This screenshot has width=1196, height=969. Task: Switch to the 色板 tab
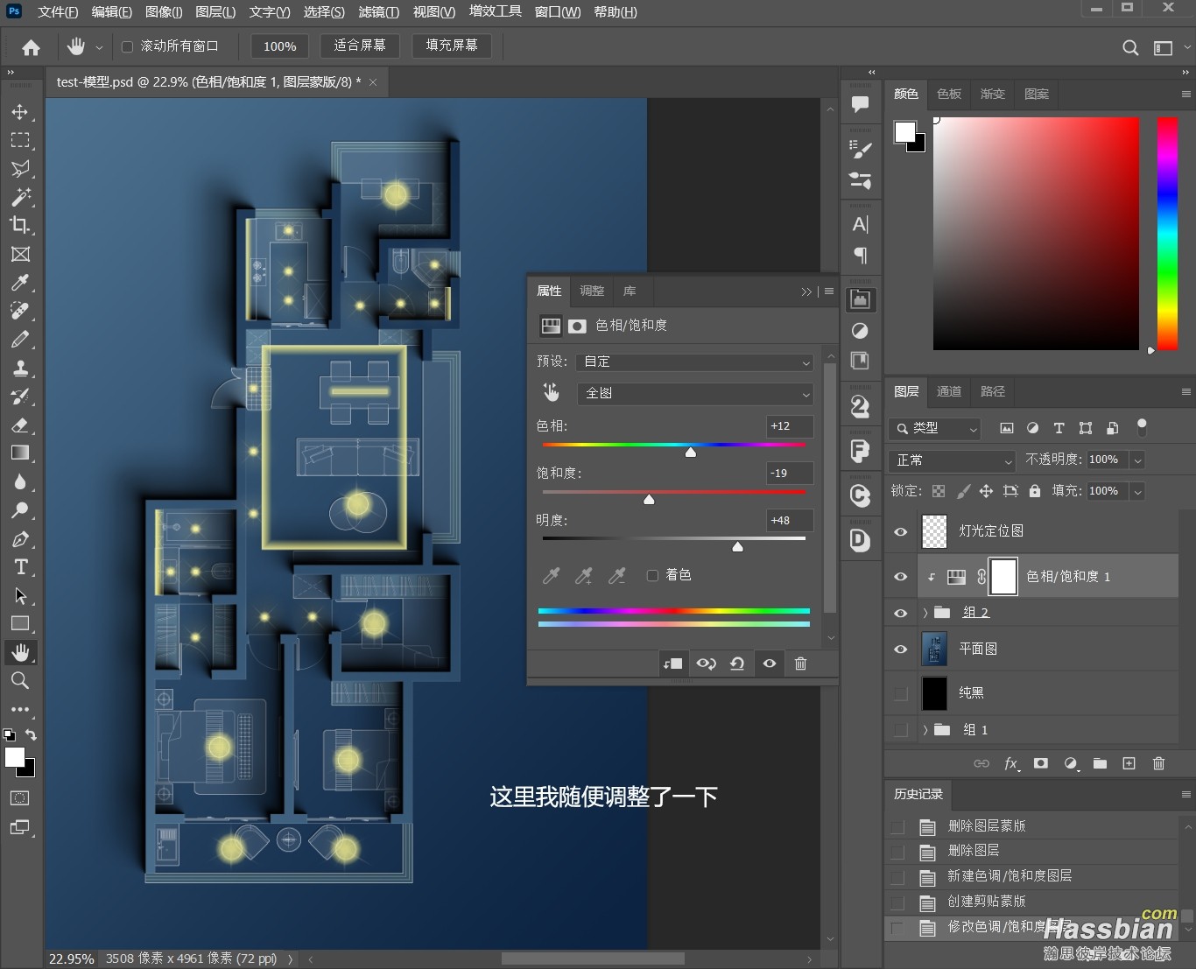(949, 94)
